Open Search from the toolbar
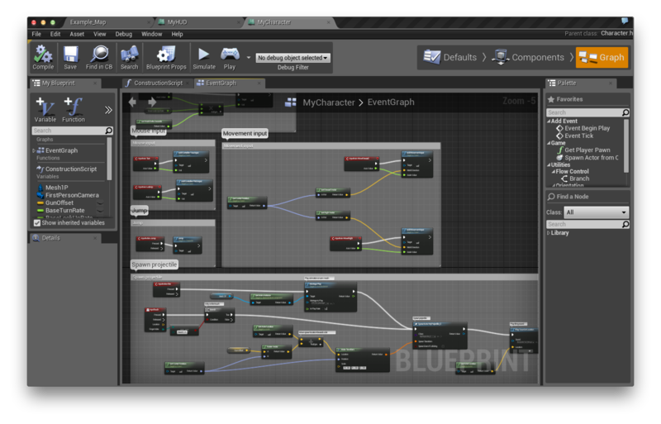 click(130, 57)
